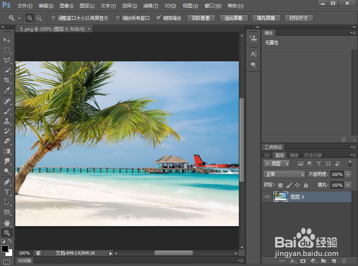The width and height of the screenshot is (358, 266).
Task: Open the 属性 panel flyout menu
Action: (353, 33)
